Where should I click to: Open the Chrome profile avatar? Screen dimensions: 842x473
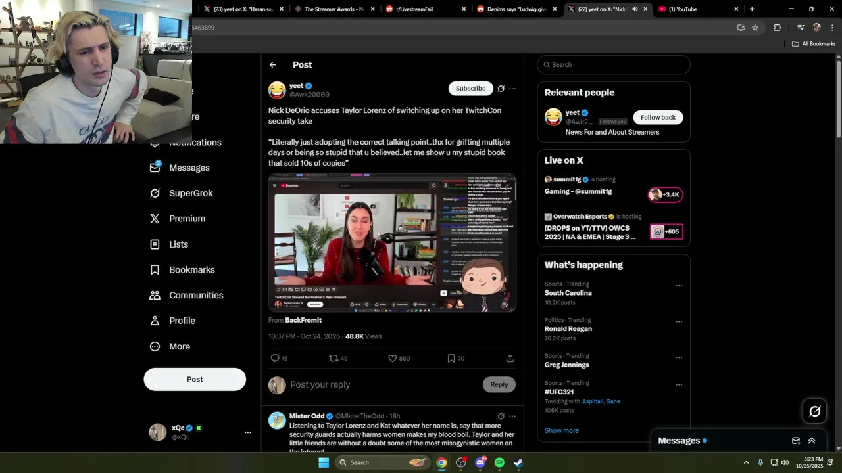point(817,28)
